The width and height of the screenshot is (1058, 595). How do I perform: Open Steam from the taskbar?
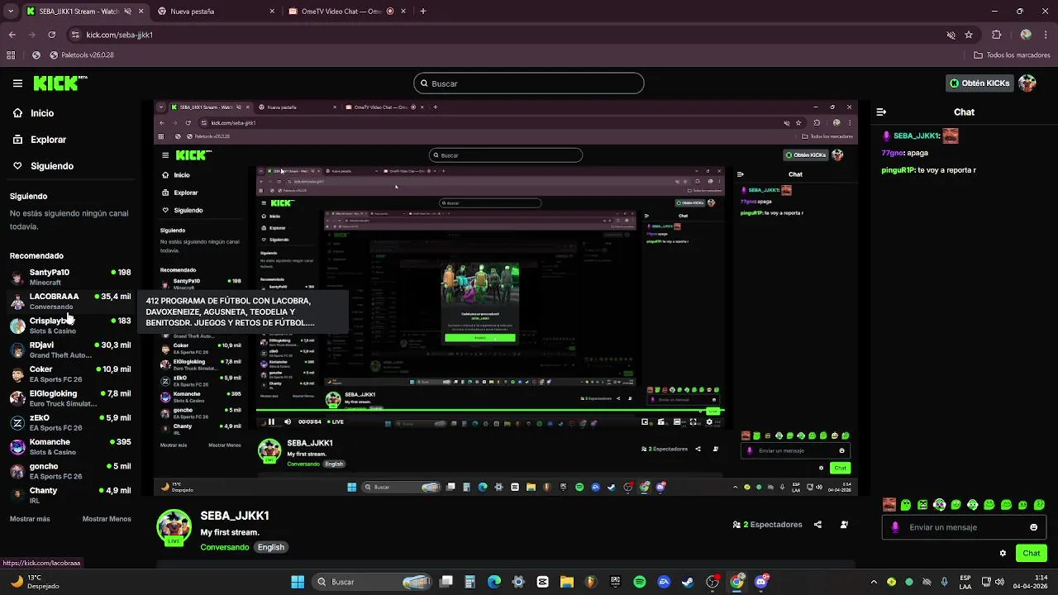[x=688, y=582]
